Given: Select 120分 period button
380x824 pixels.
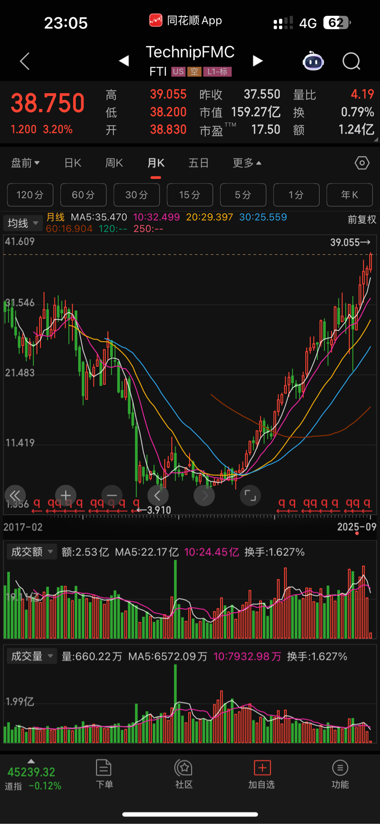Looking at the screenshot, I should pos(30,195).
